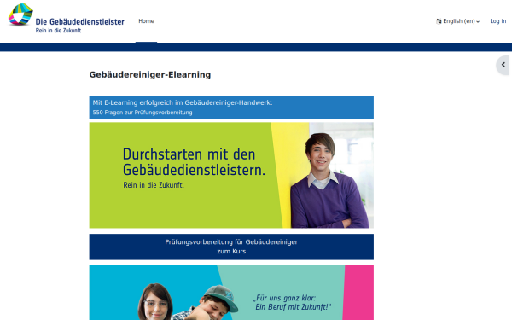Click Mit E-Learning erfolgreich im Gebäudereiniger-Handwerk text
The width and height of the screenshot is (512, 320).
tap(183, 103)
